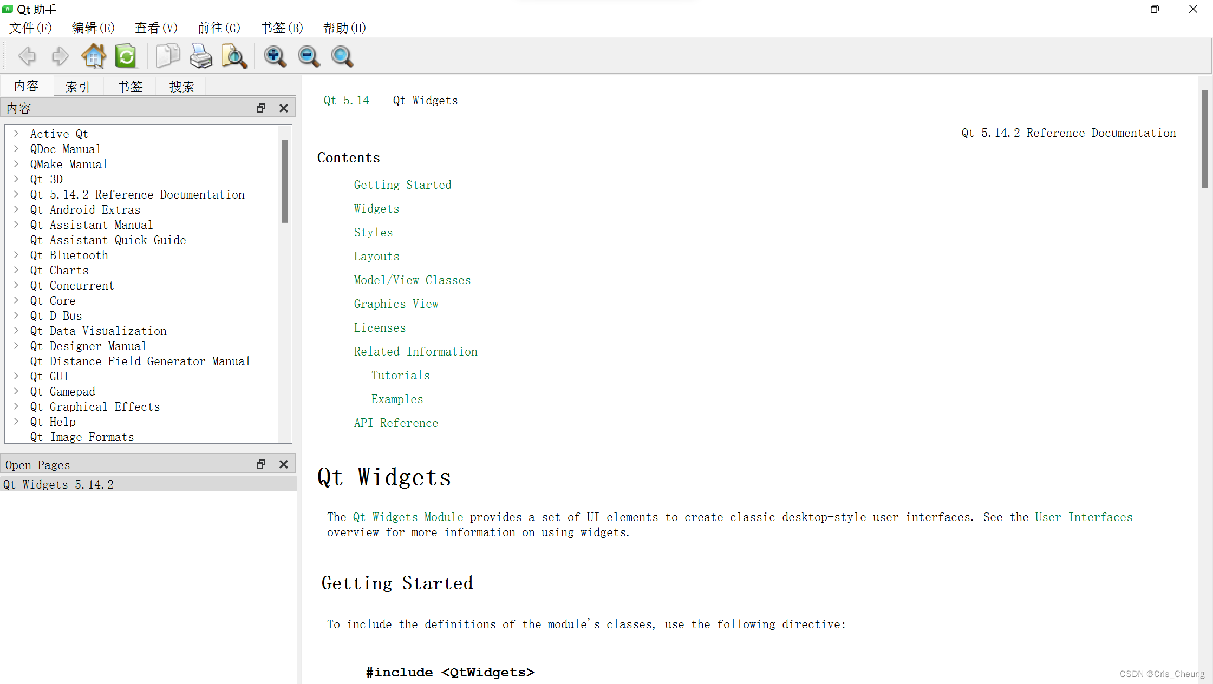
Task: Click the Back navigation arrow icon
Action: point(27,56)
